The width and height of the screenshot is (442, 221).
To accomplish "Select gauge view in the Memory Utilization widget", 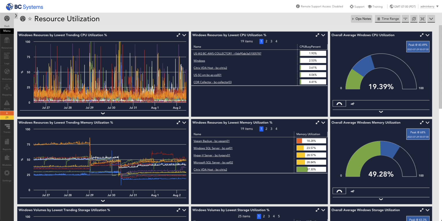I will [x=339, y=191].
